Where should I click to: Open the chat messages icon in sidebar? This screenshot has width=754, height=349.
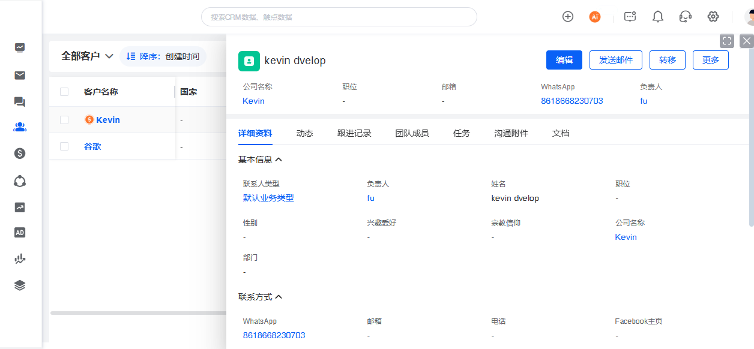[x=20, y=102]
